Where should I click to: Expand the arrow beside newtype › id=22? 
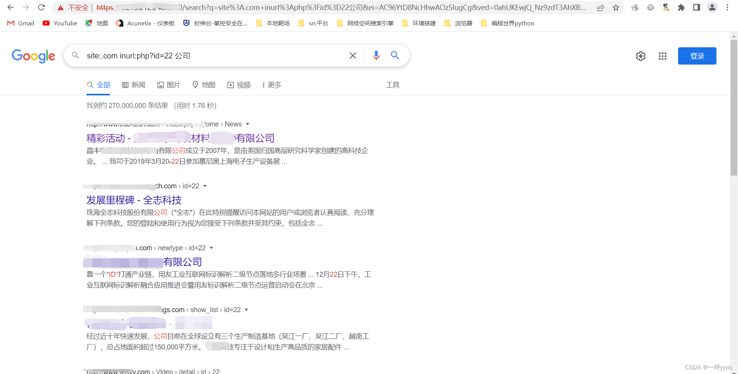(x=211, y=248)
